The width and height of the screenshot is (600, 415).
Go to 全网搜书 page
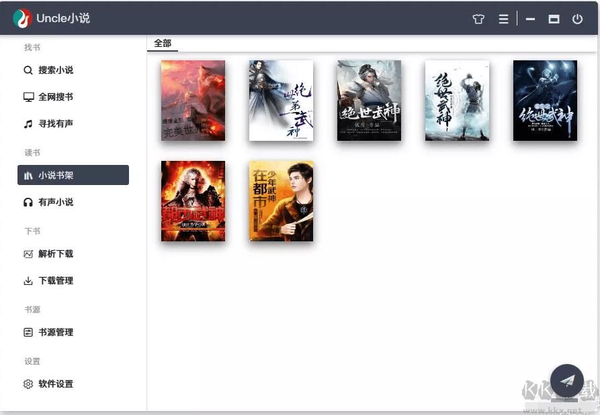pyautogui.click(x=73, y=97)
